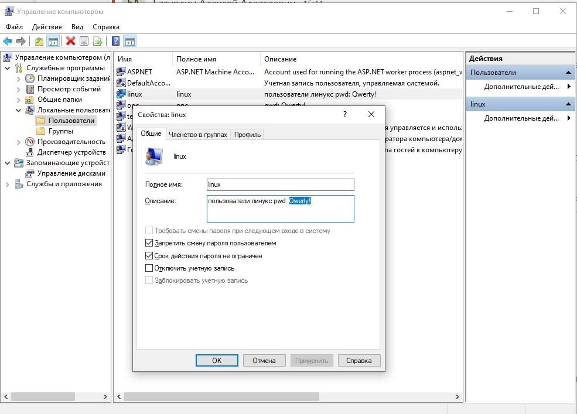The height and width of the screenshot is (414, 577).
Task: Click the Export list toolbar icon
Action: (98, 41)
